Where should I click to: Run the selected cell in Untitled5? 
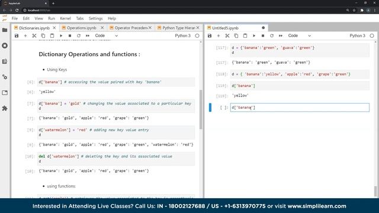point(254,35)
